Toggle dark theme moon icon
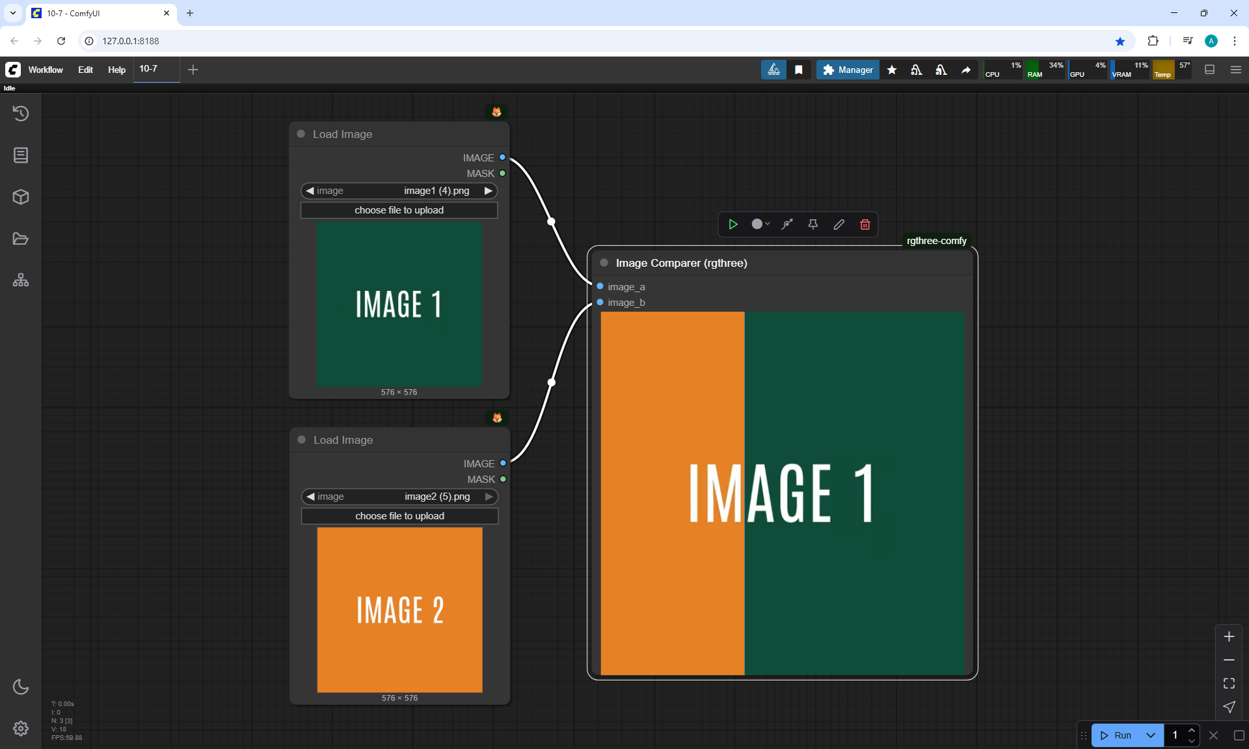 tap(21, 687)
